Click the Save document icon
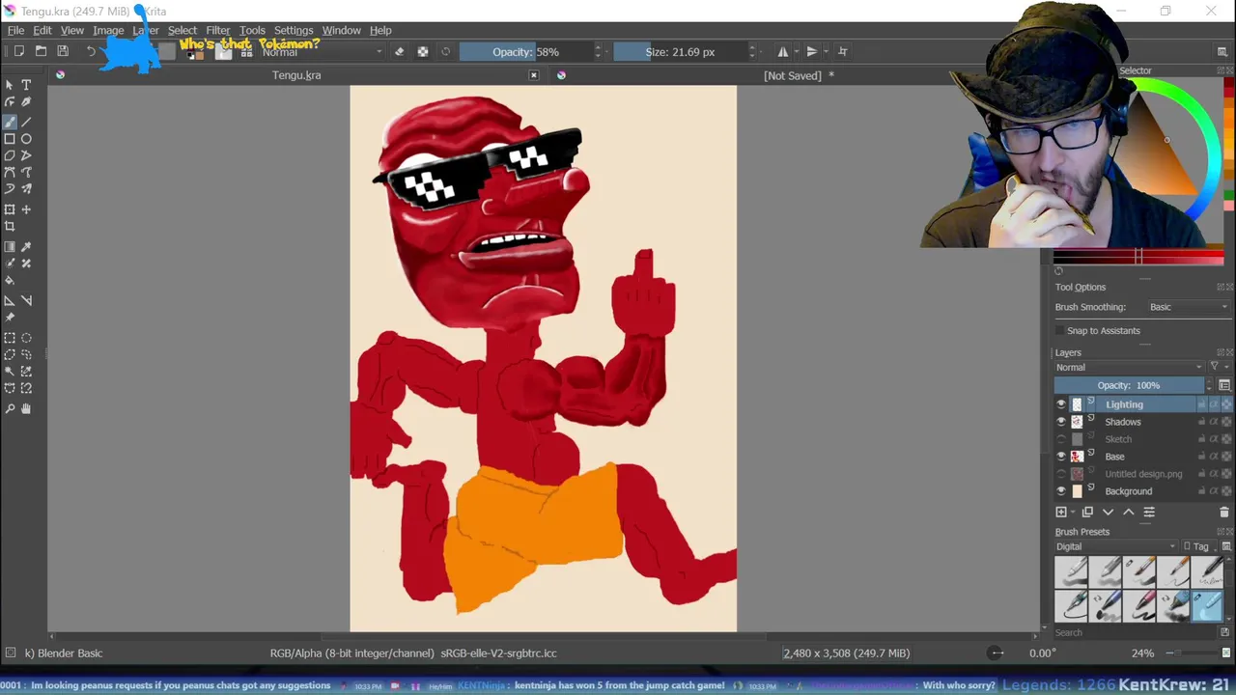Image resolution: width=1236 pixels, height=695 pixels. pos(63,51)
